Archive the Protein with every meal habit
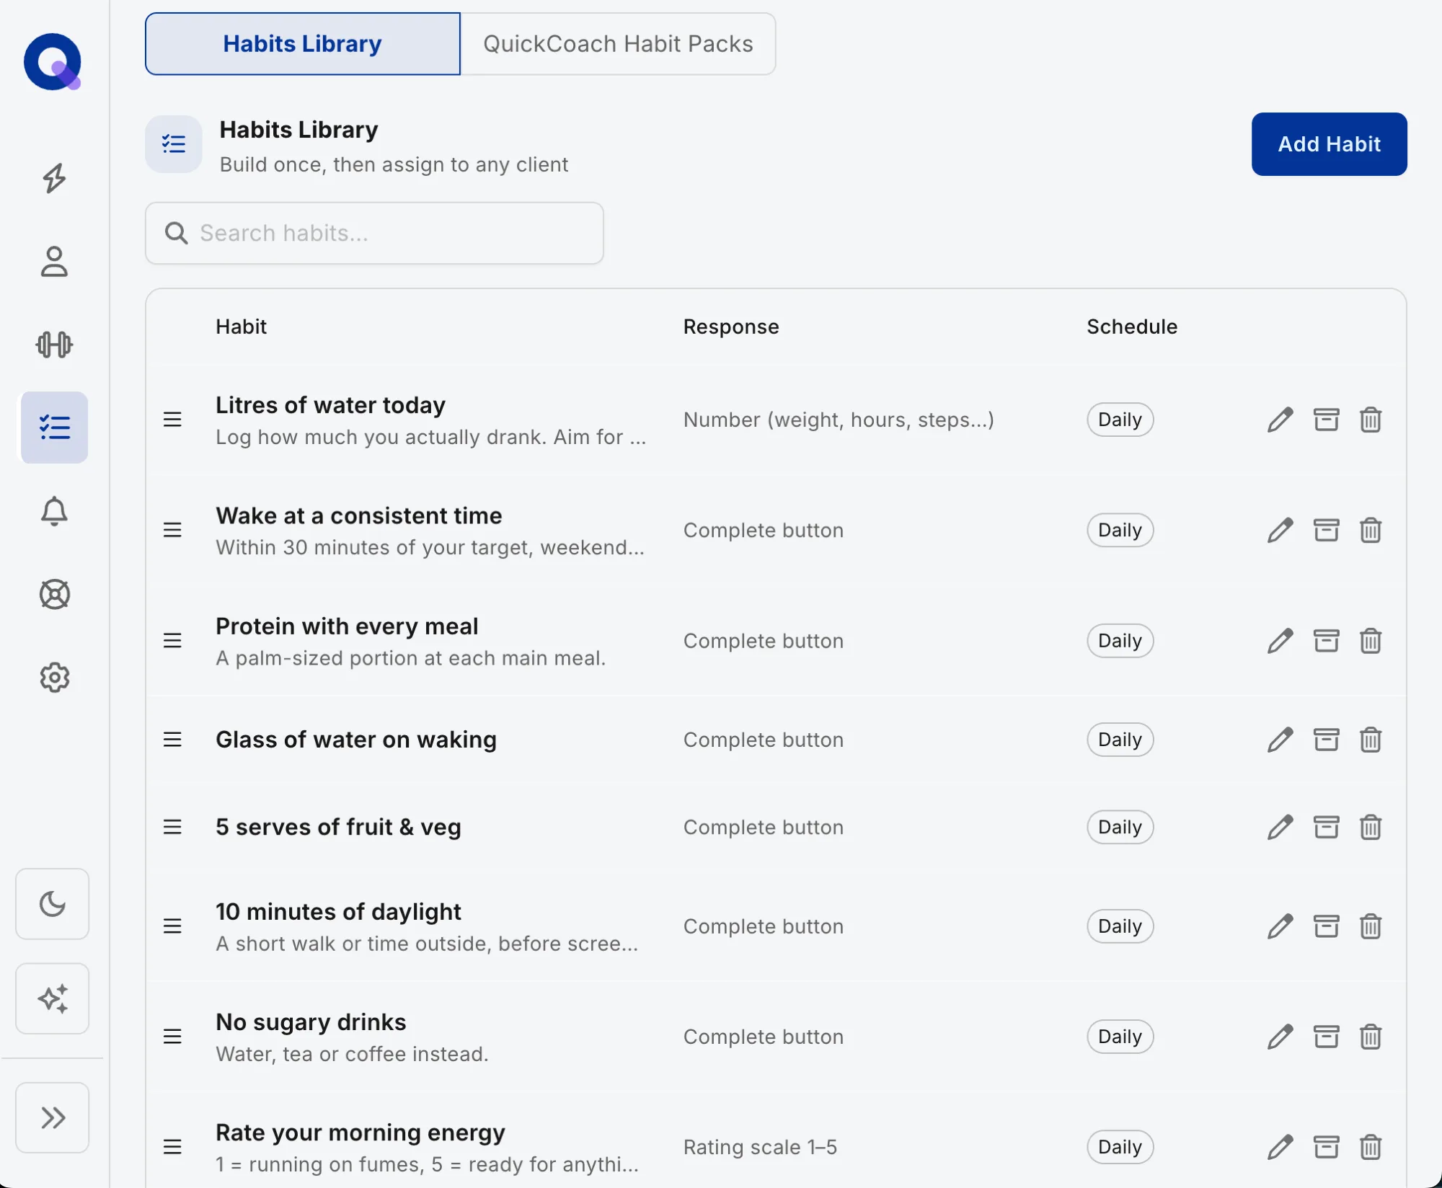Viewport: 1442px width, 1188px height. [1325, 641]
